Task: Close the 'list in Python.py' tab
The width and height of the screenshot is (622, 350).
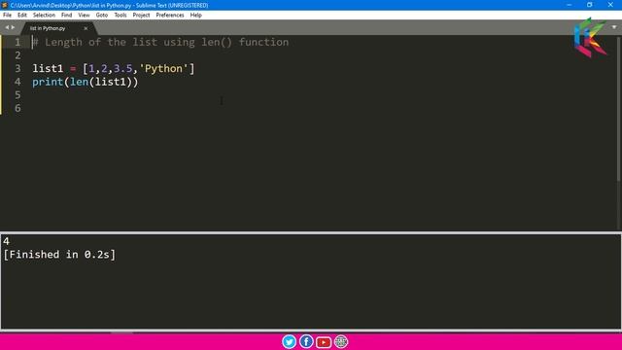Action: coord(86,28)
